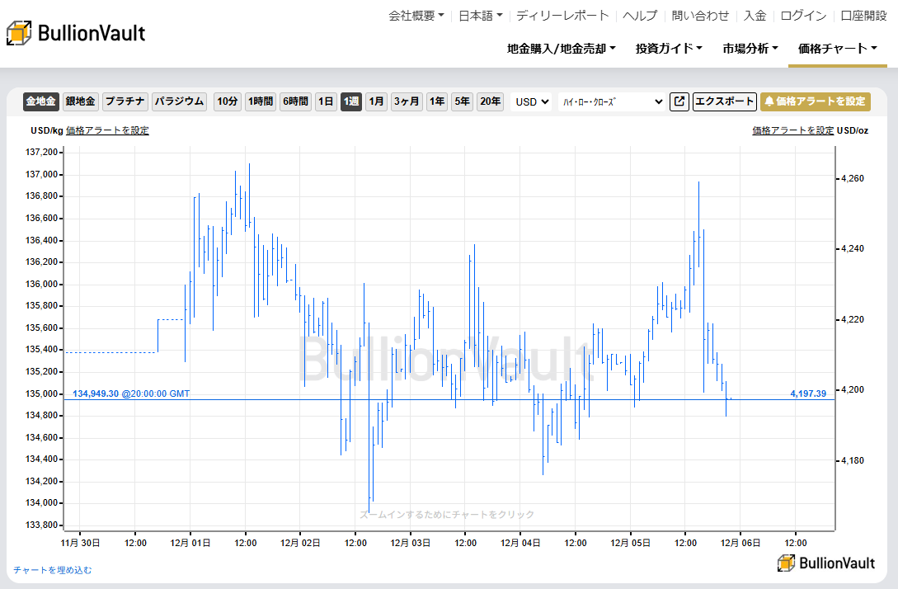898x589 pixels.
Task: Click the 1週 interval currently selected
Action: [x=350, y=101]
